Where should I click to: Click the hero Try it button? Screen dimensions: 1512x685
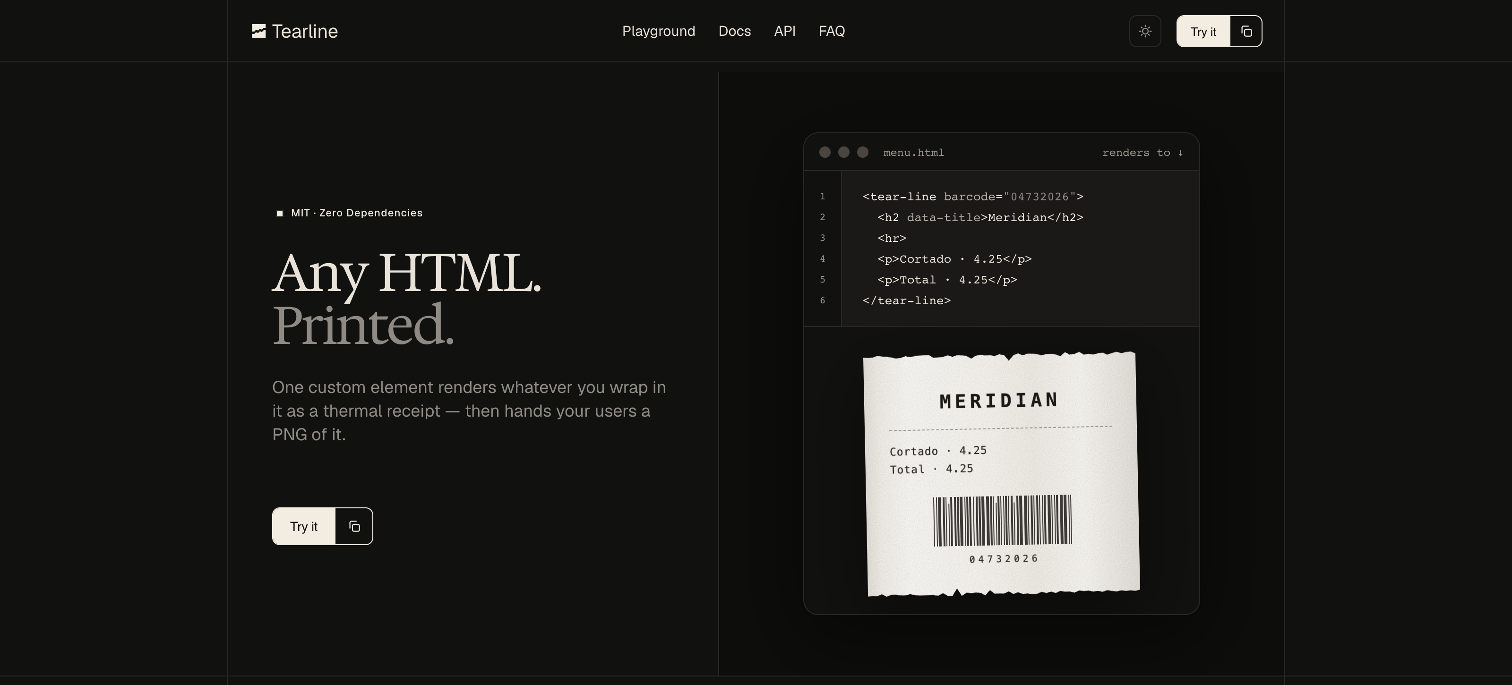coord(303,527)
